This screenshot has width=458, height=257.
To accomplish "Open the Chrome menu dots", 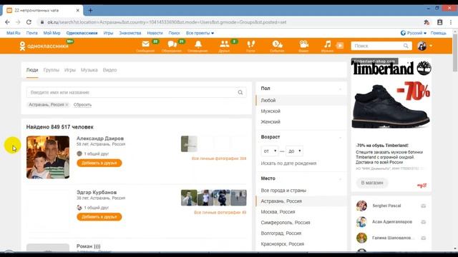I will pos(451,22).
